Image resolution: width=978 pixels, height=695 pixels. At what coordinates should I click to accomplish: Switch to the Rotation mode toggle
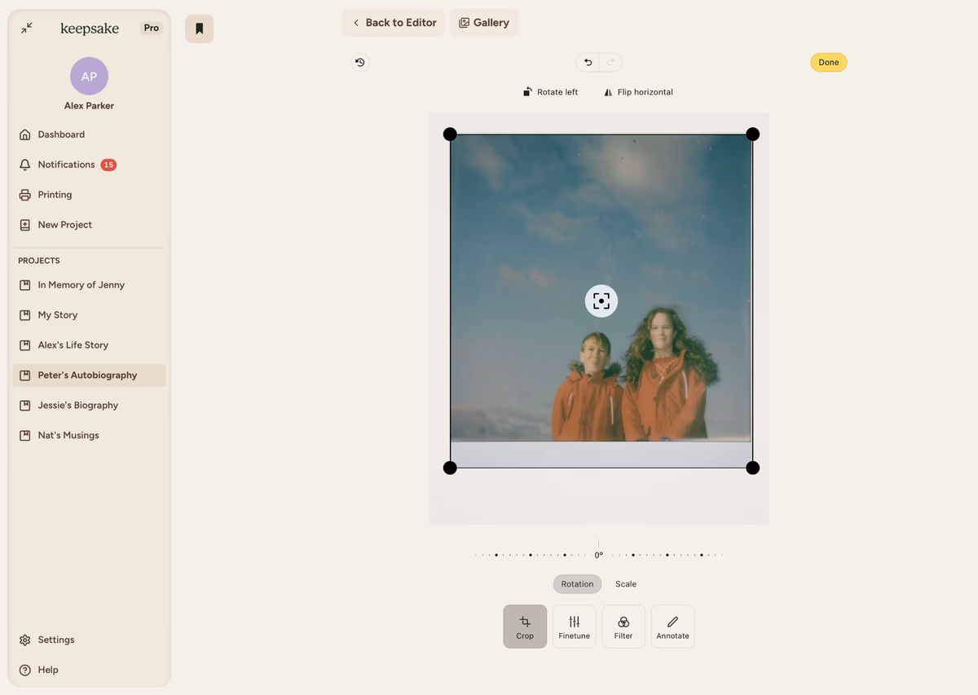click(x=577, y=584)
